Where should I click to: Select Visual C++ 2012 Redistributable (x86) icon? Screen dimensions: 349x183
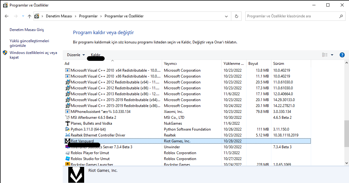pos(68,88)
